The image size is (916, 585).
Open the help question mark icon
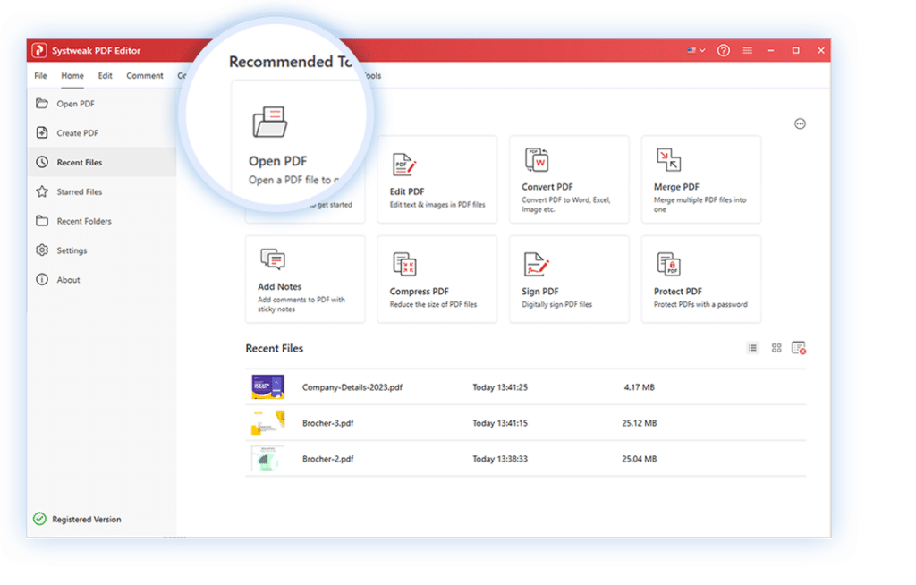click(723, 50)
